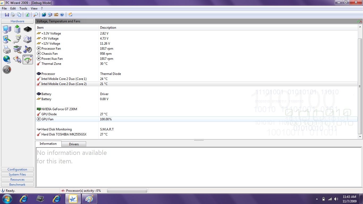Select the +5V Voltage row
This screenshot has height=204, width=363.
point(197,39)
